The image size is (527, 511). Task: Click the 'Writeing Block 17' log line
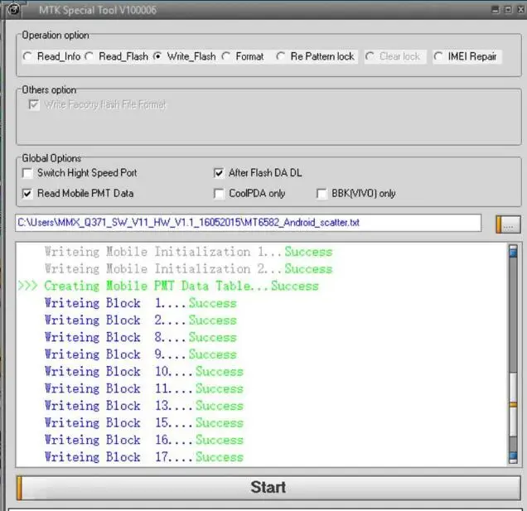[x=144, y=457]
